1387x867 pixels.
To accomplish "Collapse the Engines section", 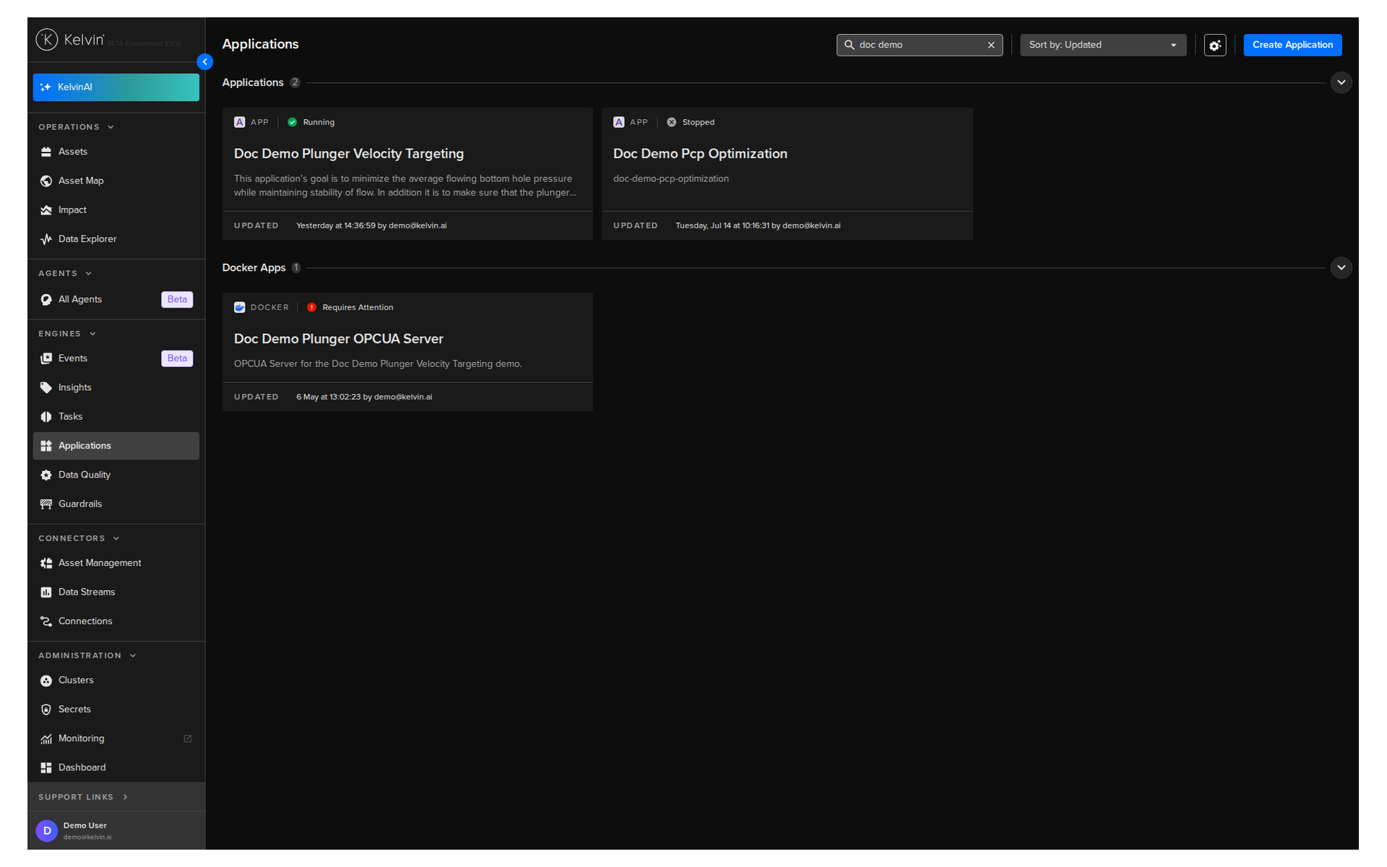I will coord(67,334).
